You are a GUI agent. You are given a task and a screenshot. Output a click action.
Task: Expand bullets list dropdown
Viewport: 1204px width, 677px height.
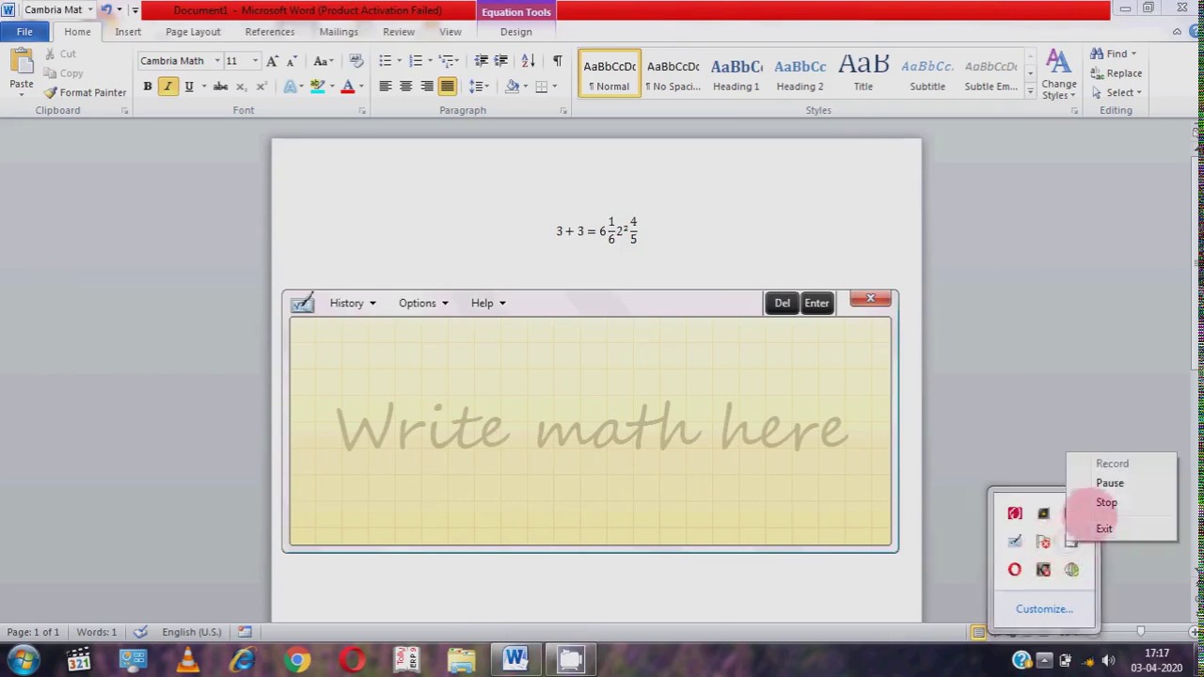pyautogui.click(x=399, y=61)
